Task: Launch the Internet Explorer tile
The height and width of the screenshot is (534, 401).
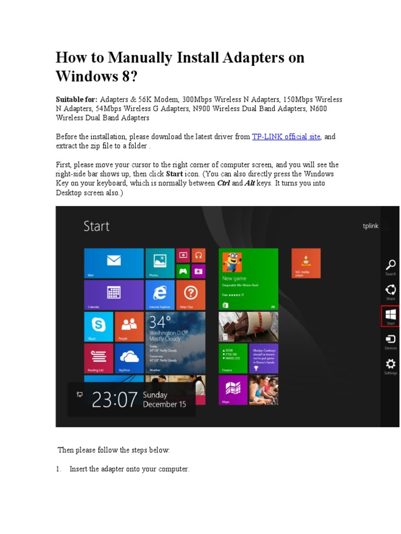Action: coord(160,295)
